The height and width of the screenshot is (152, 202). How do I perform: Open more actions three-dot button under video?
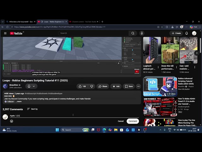point(138,86)
